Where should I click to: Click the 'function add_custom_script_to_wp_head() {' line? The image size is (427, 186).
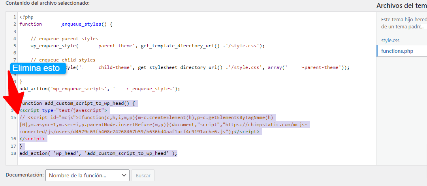79,103
